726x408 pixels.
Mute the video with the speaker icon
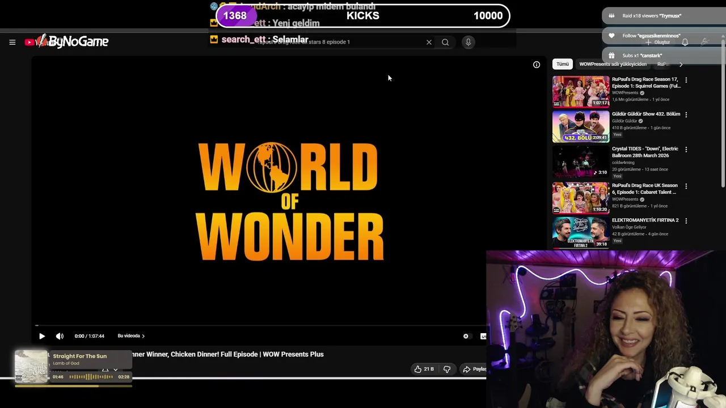tap(60, 336)
